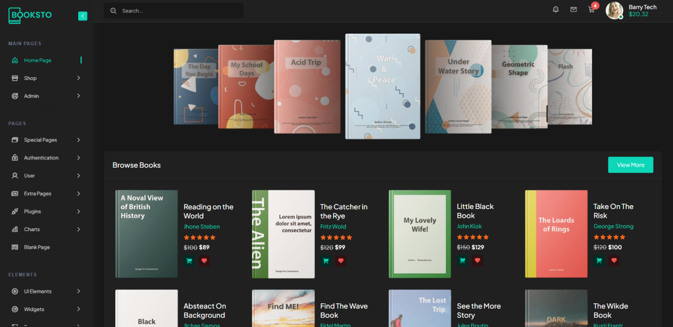The image size is (673, 327).
Task: Toggle heart on Reading on the World
Action: click(204, 261)
